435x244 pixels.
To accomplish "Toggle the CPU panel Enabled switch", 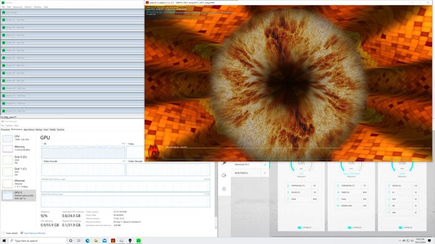I will (300, 227).
